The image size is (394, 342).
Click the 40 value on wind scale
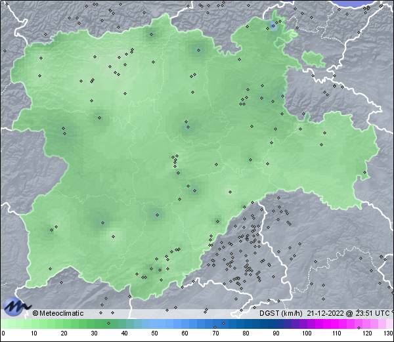[124, 333]
